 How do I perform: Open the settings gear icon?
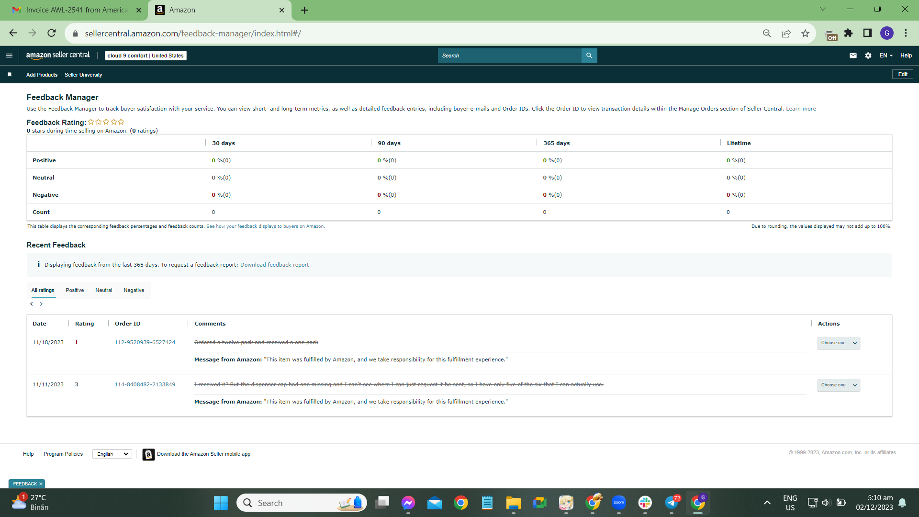(868, 56)
